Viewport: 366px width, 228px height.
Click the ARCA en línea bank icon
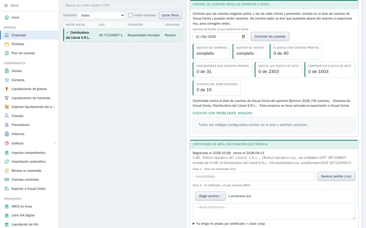(x=7, y=206)
